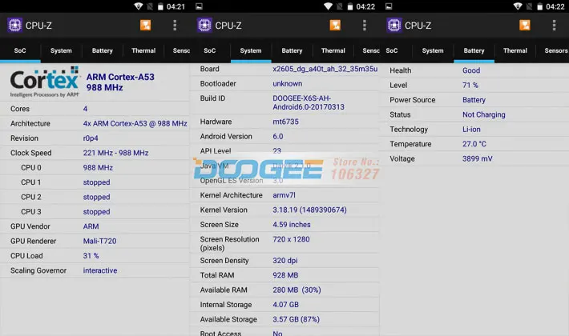This screenshot has width=569, height=336.
Task: Open Thermal tab in right screen
Action: click(515, 50)
